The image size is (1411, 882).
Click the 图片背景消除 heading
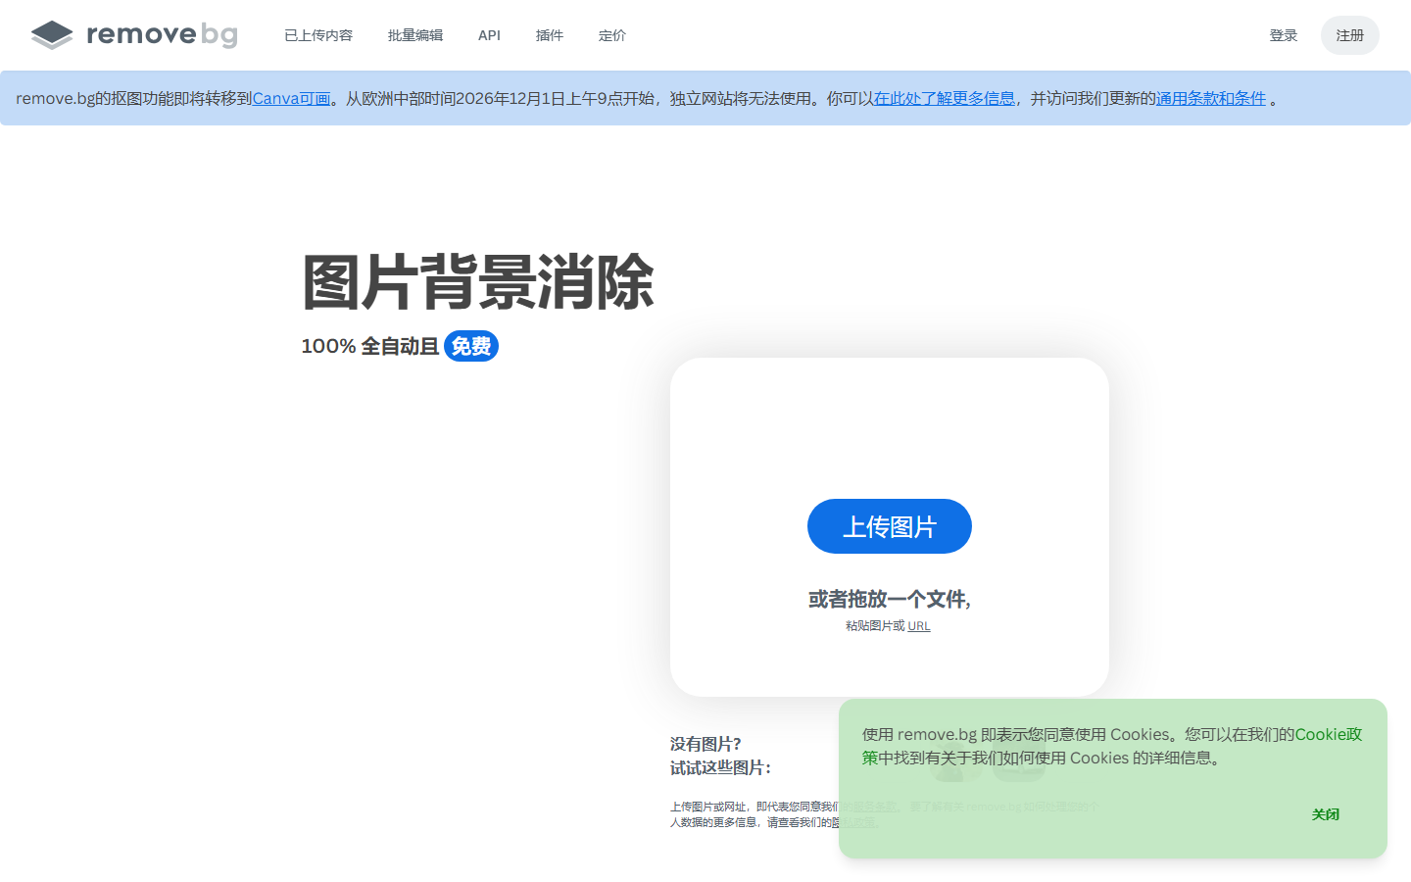pyautogui.click(x=478, y=282)
